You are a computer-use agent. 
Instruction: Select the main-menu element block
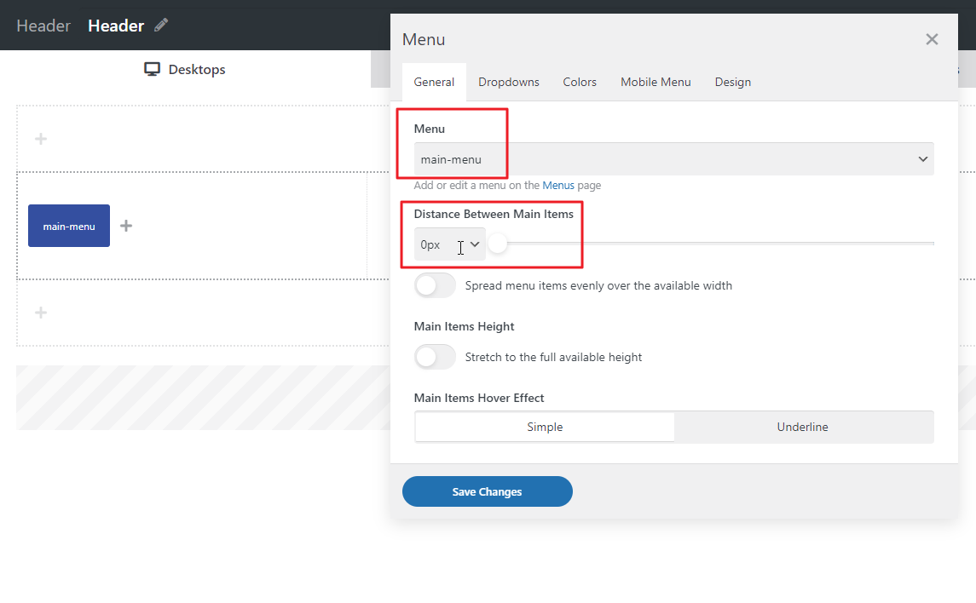(69, 226)
